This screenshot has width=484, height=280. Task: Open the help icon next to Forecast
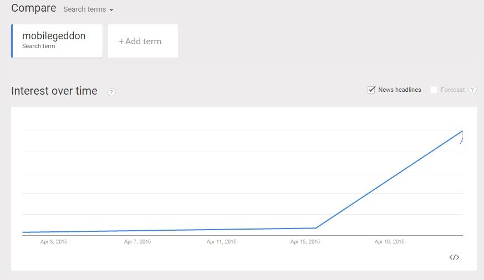[472, 90]
